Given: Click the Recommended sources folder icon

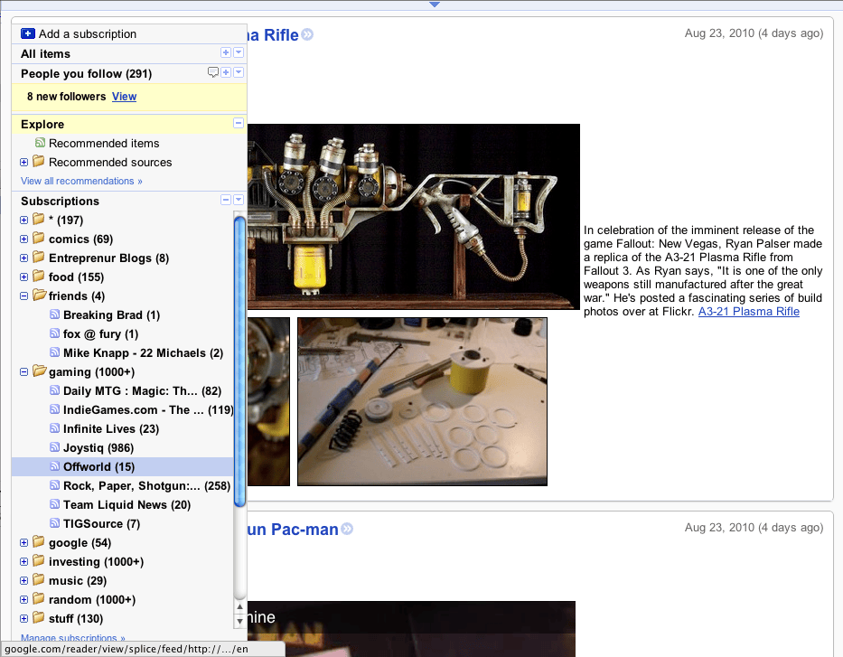Looking at the screenshot, I should coord(39,161).
